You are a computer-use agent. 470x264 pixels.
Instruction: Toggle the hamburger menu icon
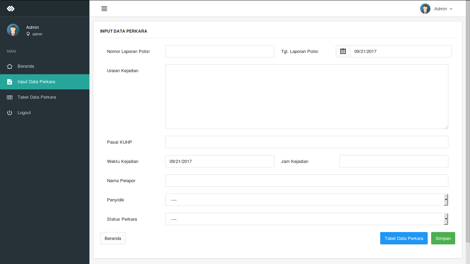(104, 9)
